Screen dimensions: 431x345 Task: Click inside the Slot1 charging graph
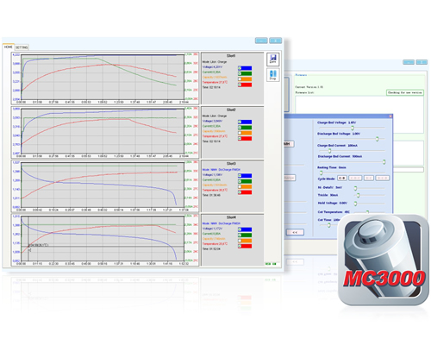point(103,77)
